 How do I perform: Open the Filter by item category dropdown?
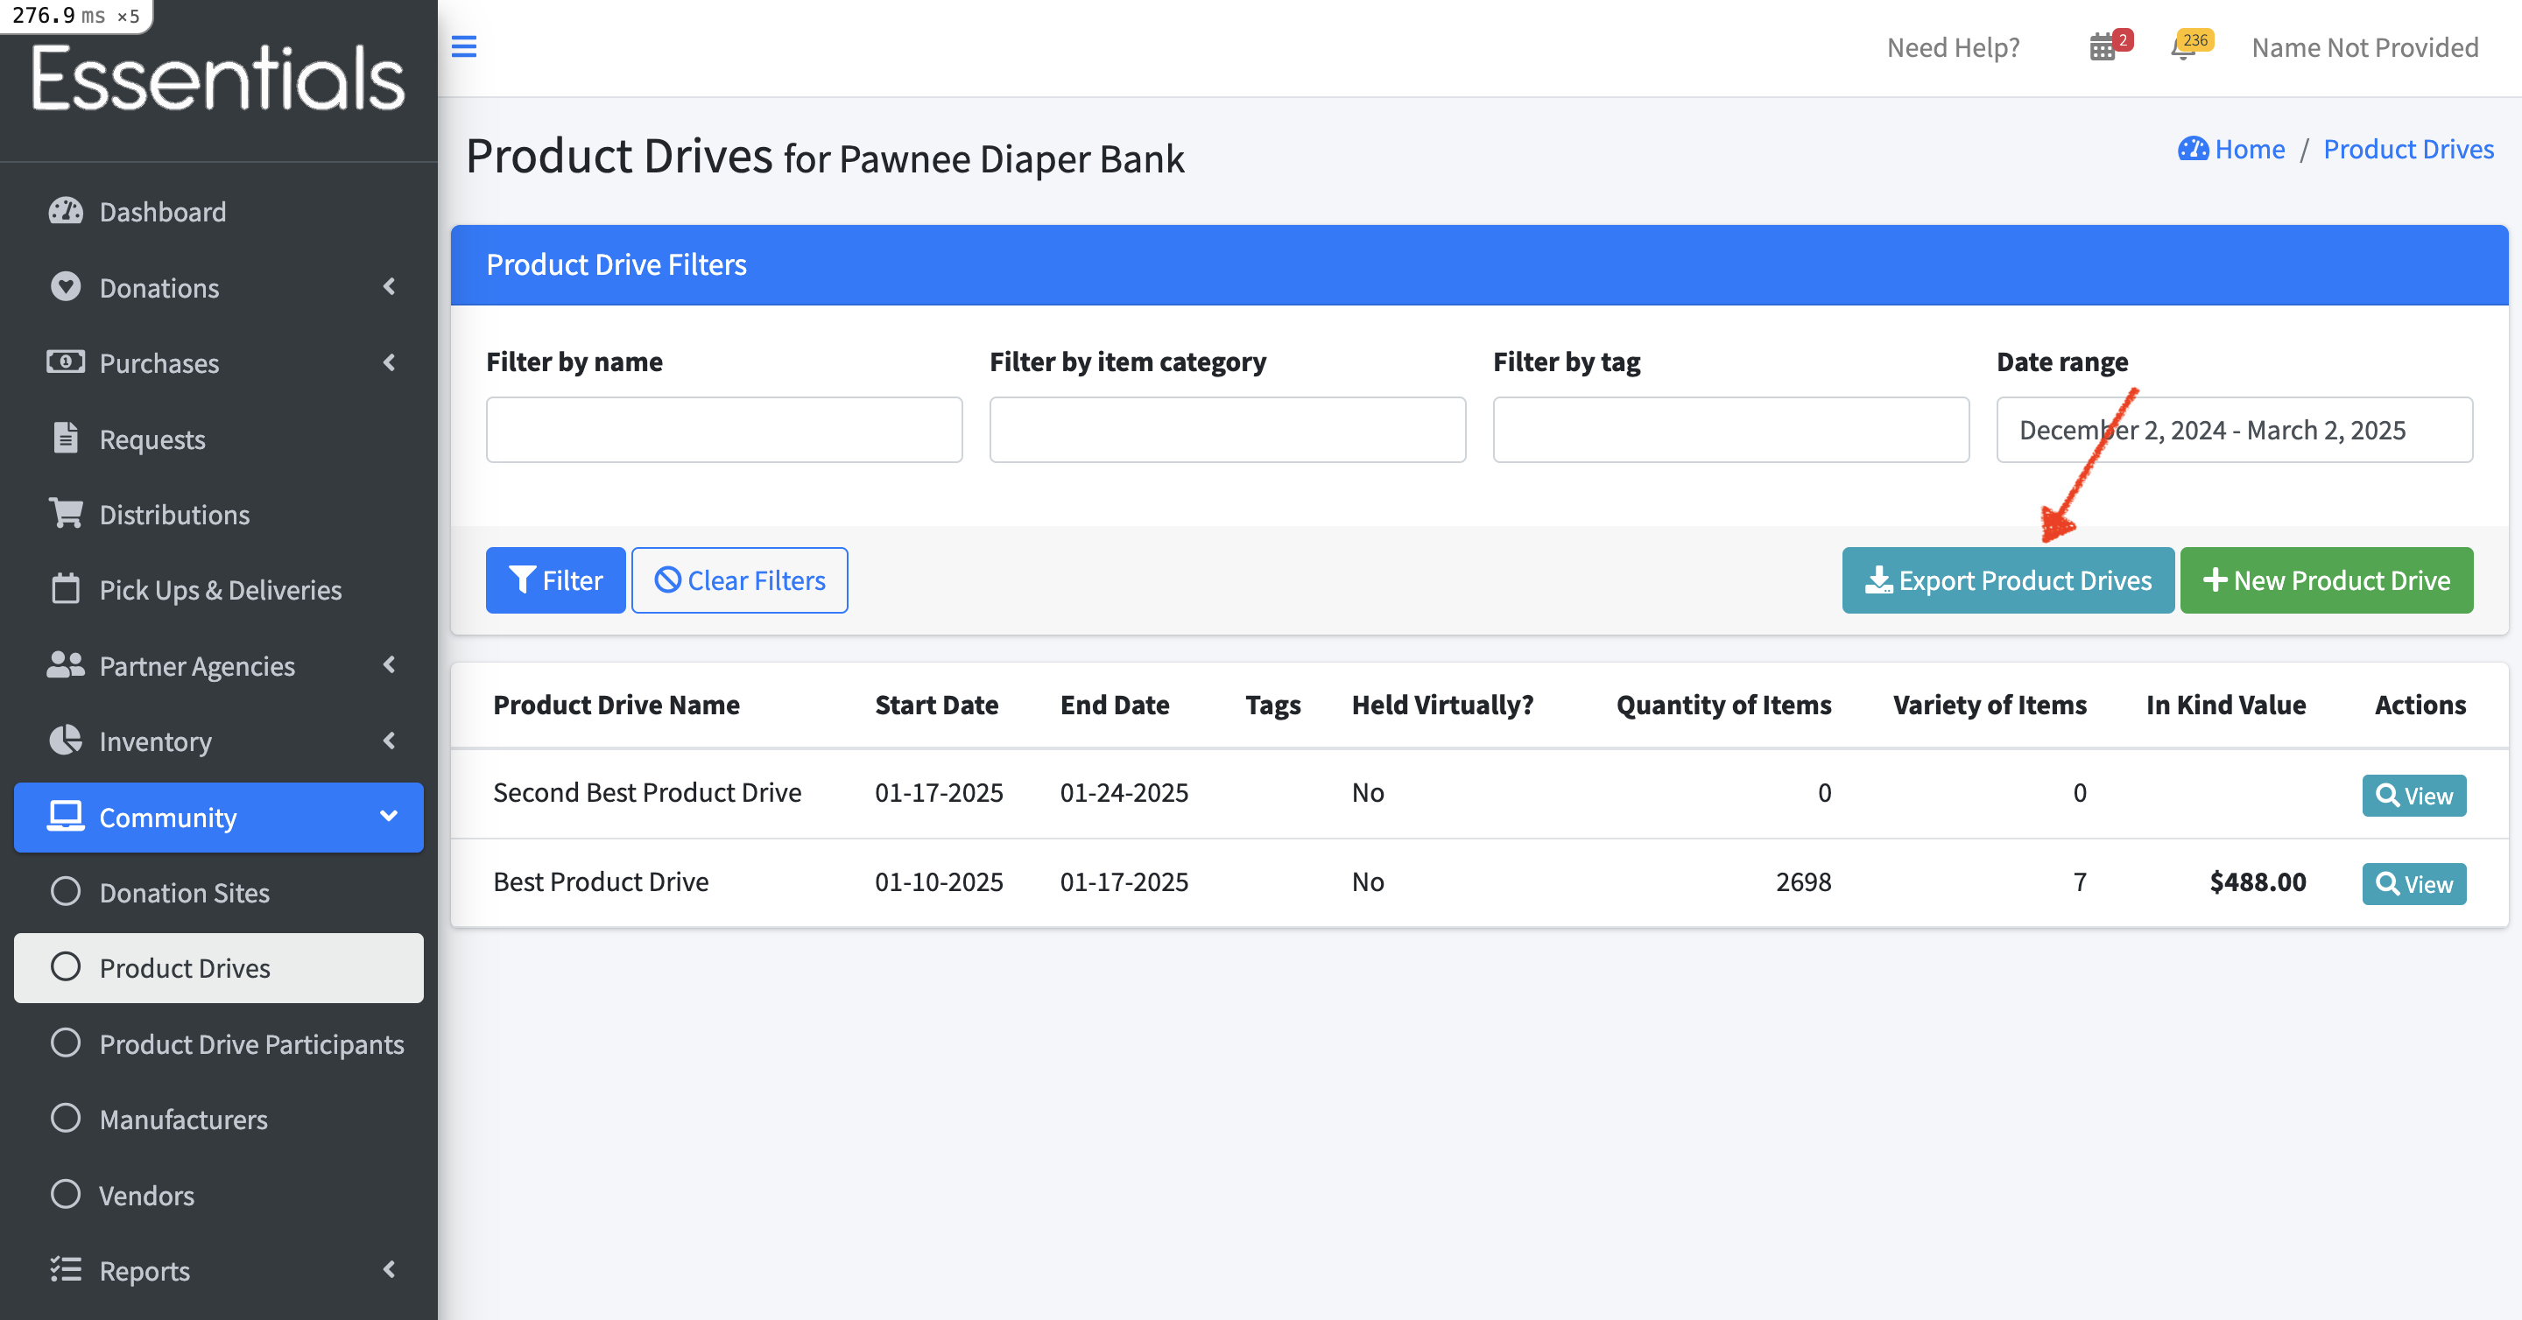click(x=1228, y=430)
